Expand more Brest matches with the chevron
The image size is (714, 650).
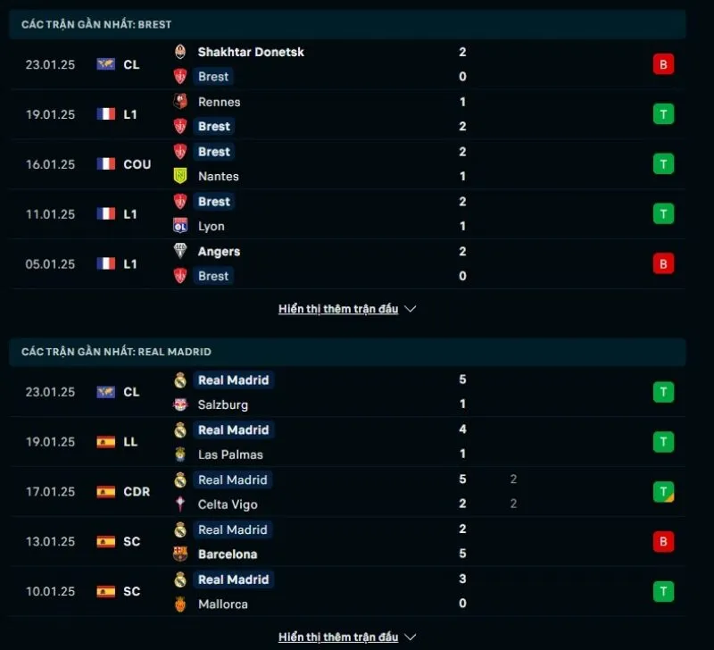click(411, 309)
